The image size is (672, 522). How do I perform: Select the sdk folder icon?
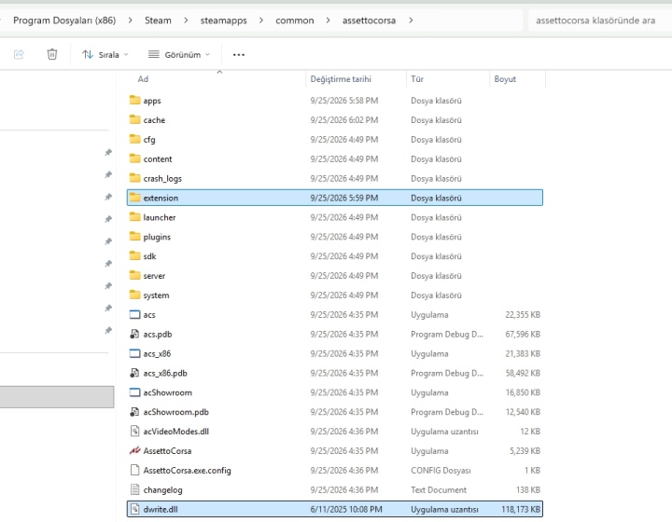coord(135,255)
